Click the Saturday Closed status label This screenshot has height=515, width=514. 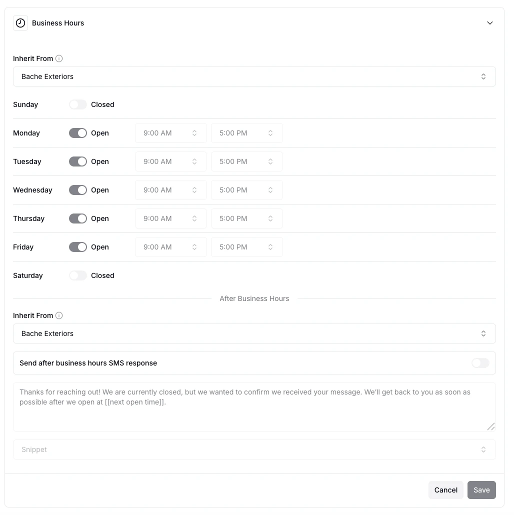tap(102, 275)
